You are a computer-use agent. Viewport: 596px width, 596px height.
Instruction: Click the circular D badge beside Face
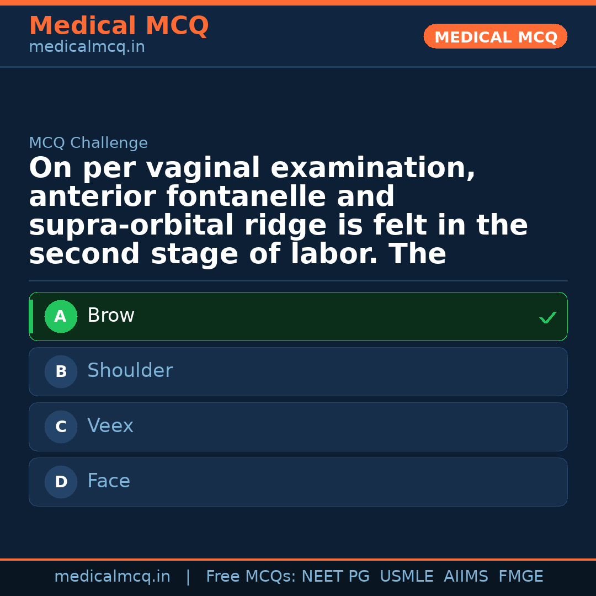(x=61, y=482)
